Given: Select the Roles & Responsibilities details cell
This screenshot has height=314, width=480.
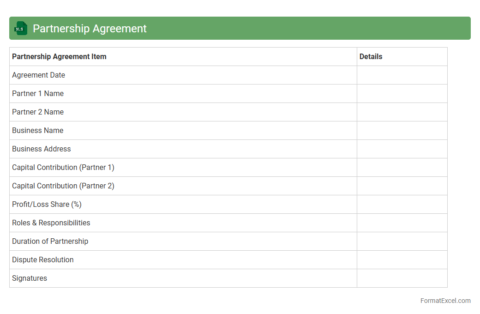Looking at the screenshot, I should pos(402,223).
